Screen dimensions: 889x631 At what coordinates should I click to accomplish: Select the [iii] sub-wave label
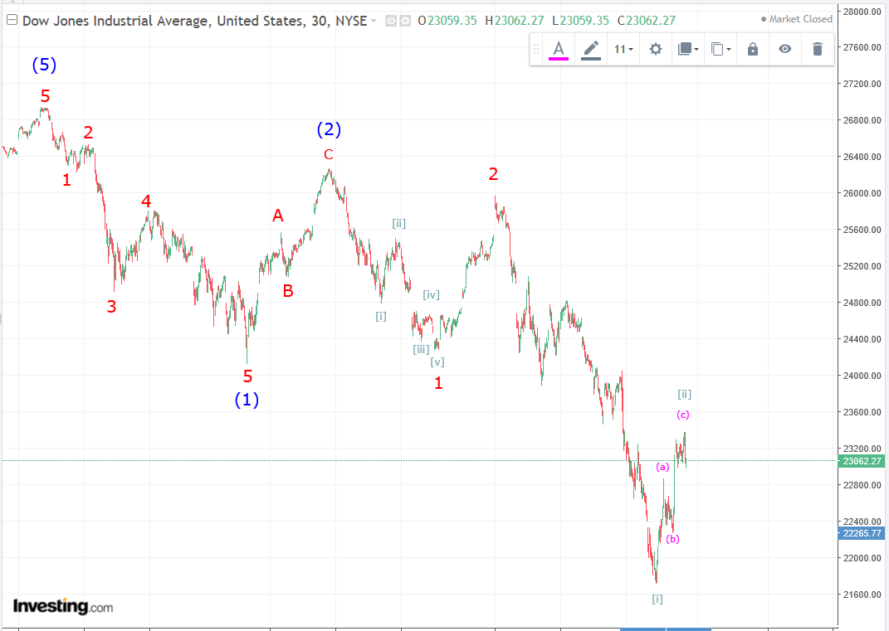[x=421, y=349]
